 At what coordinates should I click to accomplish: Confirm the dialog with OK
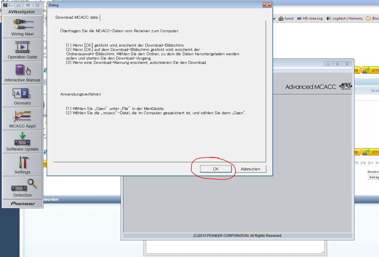tap(216, 169)
